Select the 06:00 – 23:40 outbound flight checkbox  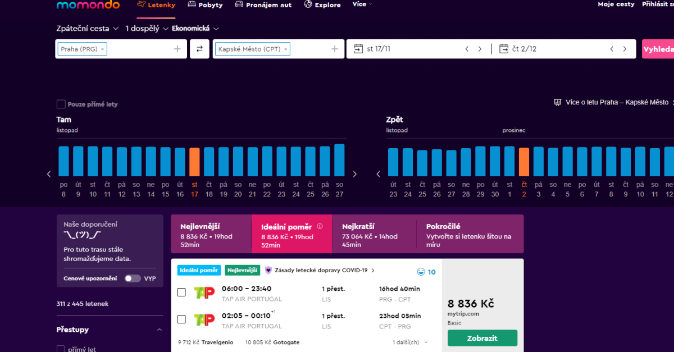tap(181, 292)
